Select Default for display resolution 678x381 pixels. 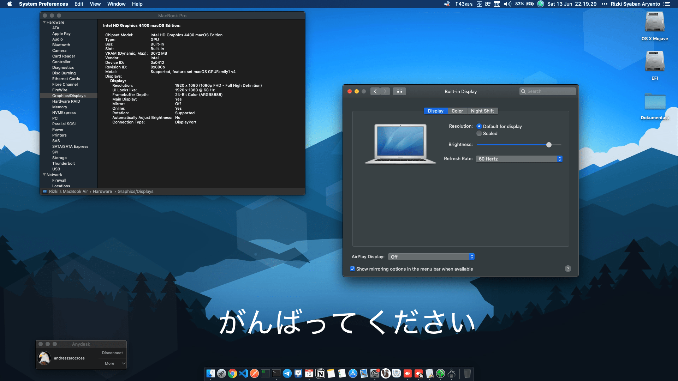pos(479,126)
